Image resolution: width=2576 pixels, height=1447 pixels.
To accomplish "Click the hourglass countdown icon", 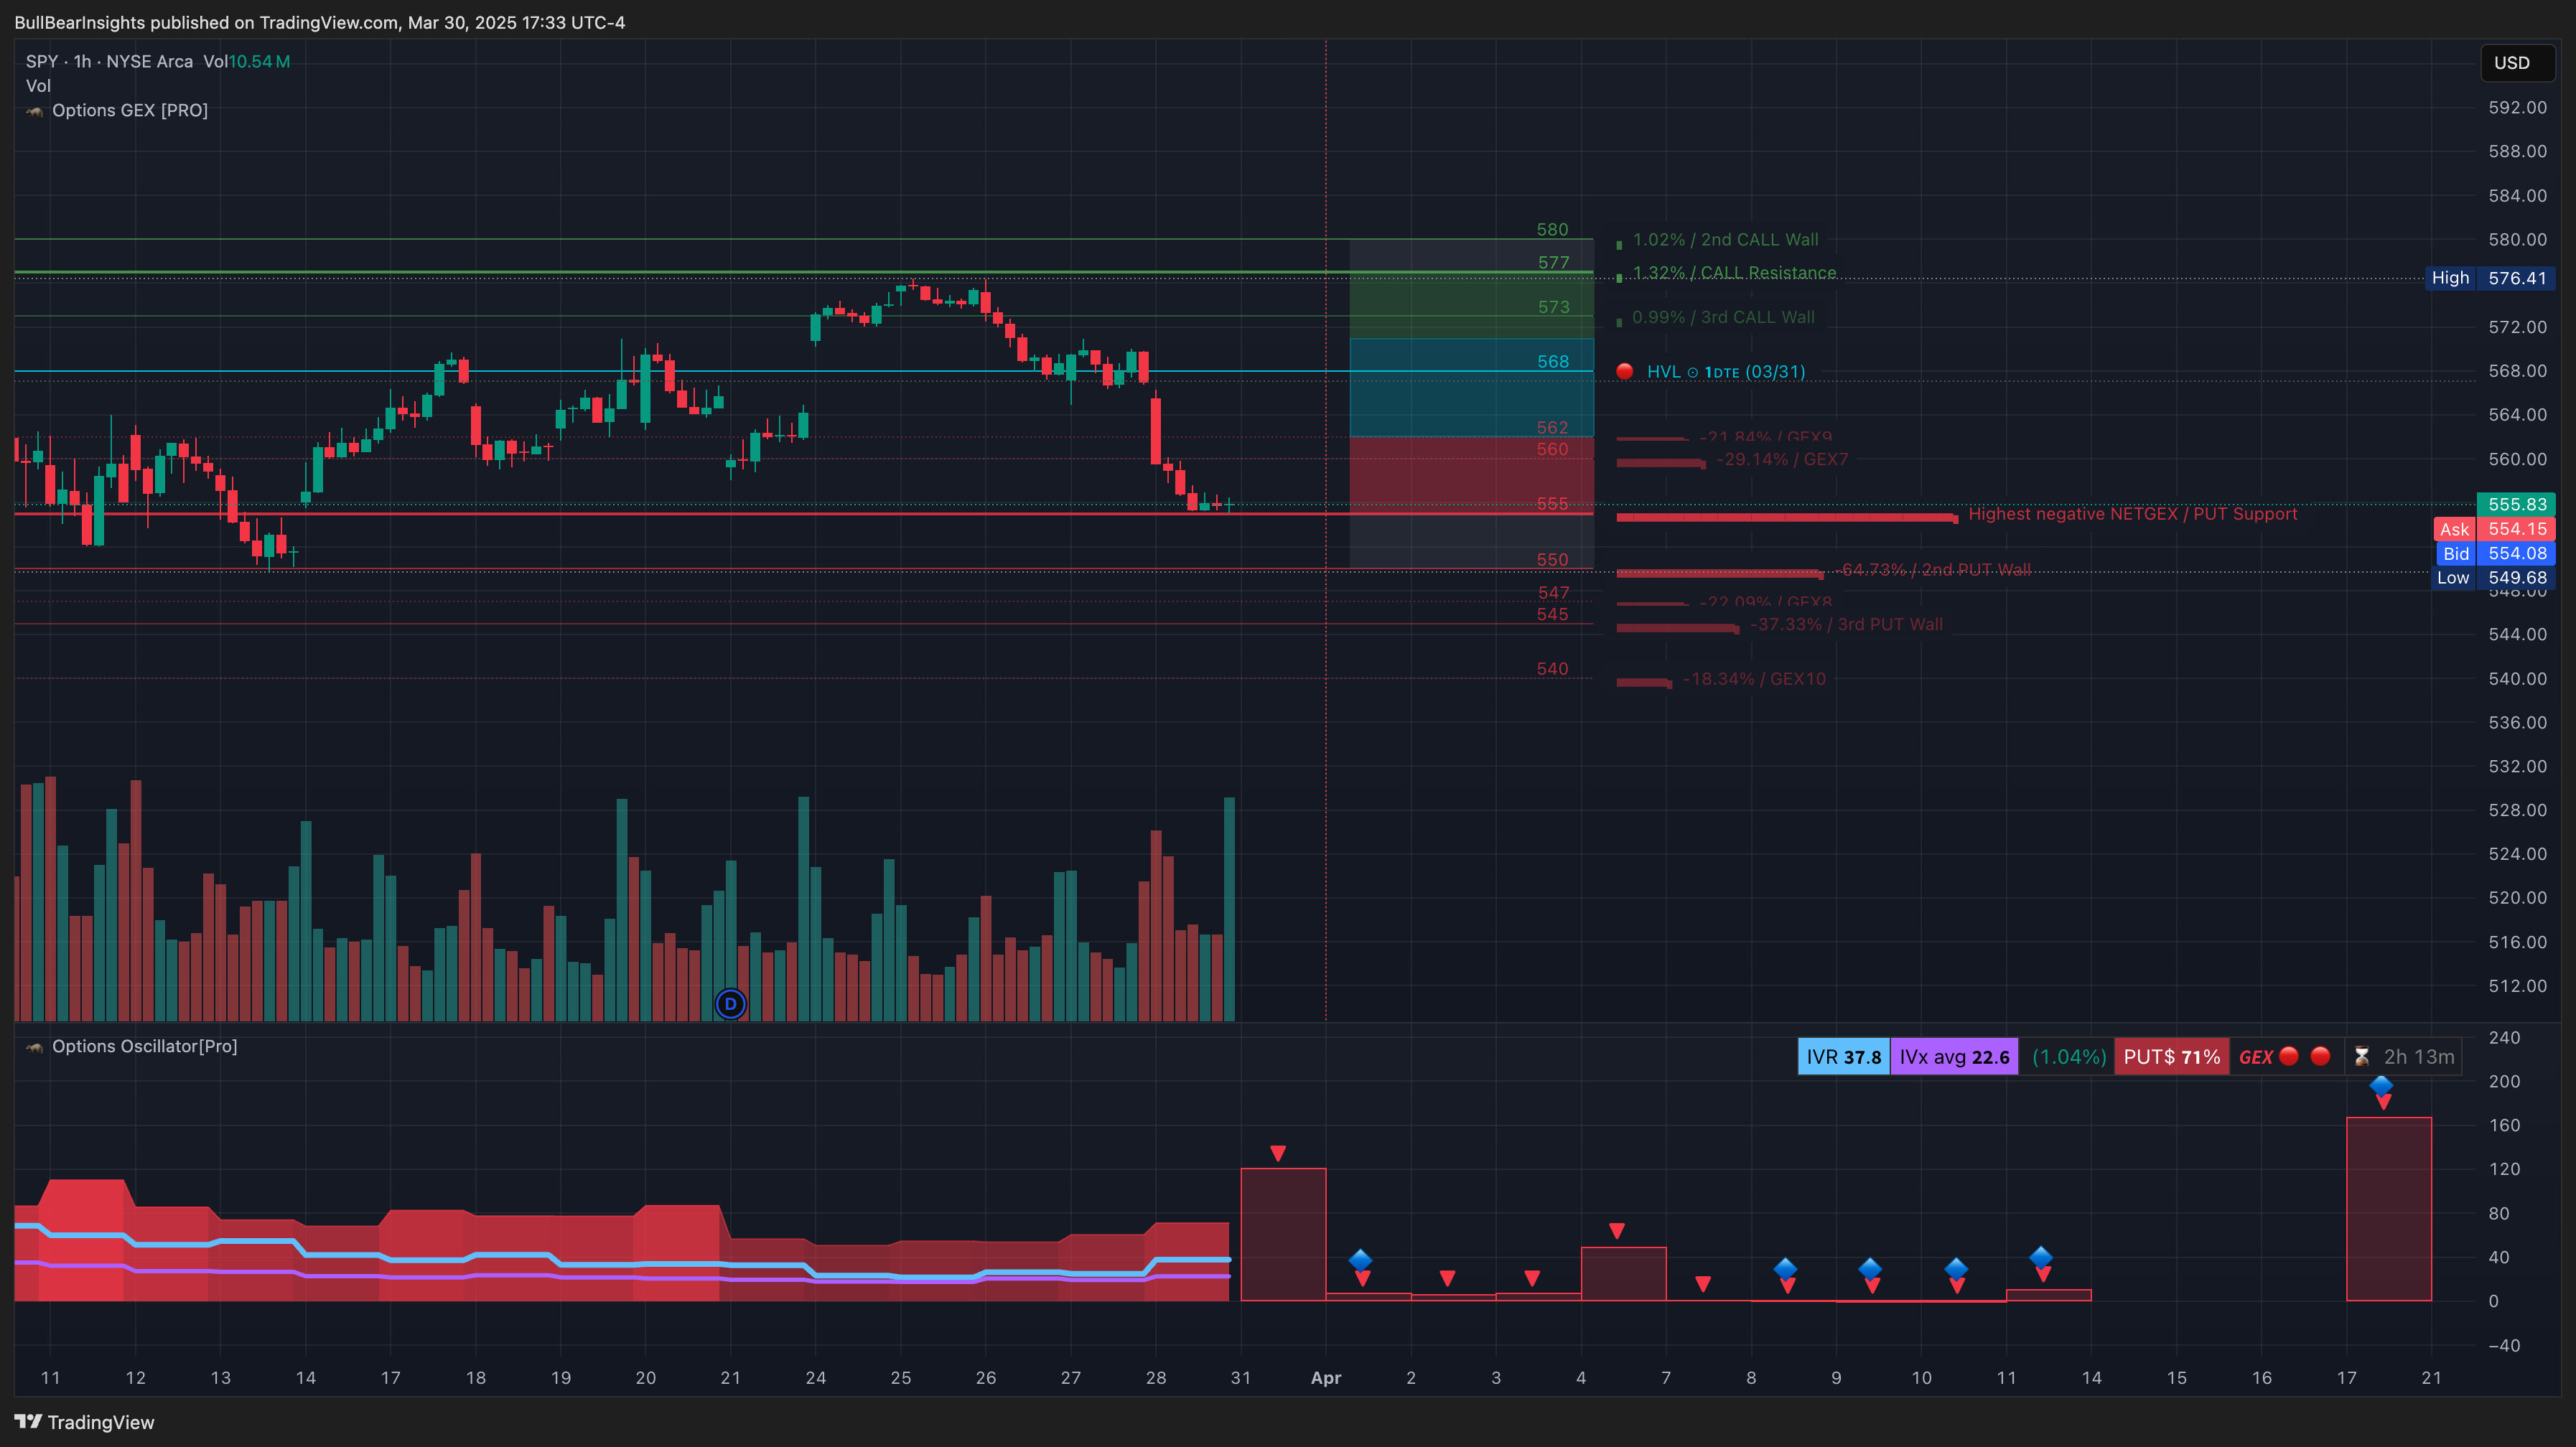I will [2362, 1057].
